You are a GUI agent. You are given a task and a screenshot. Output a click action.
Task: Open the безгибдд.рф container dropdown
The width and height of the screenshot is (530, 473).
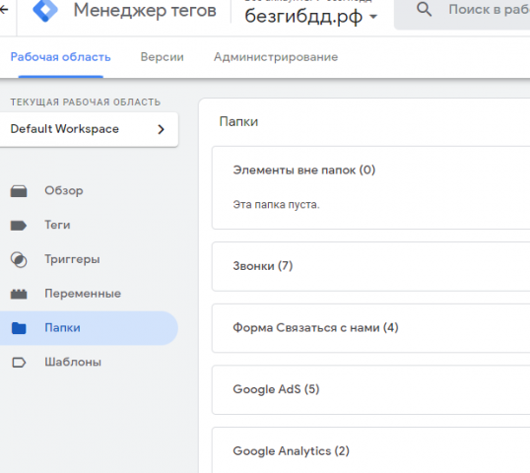point(310,16)
